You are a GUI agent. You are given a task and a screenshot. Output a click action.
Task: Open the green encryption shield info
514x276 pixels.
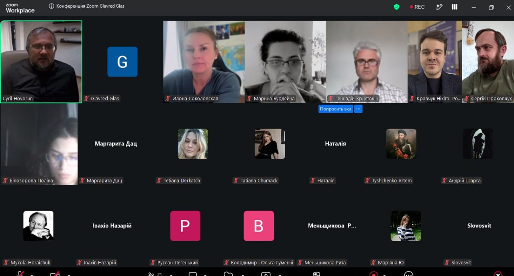pos(397,7)
